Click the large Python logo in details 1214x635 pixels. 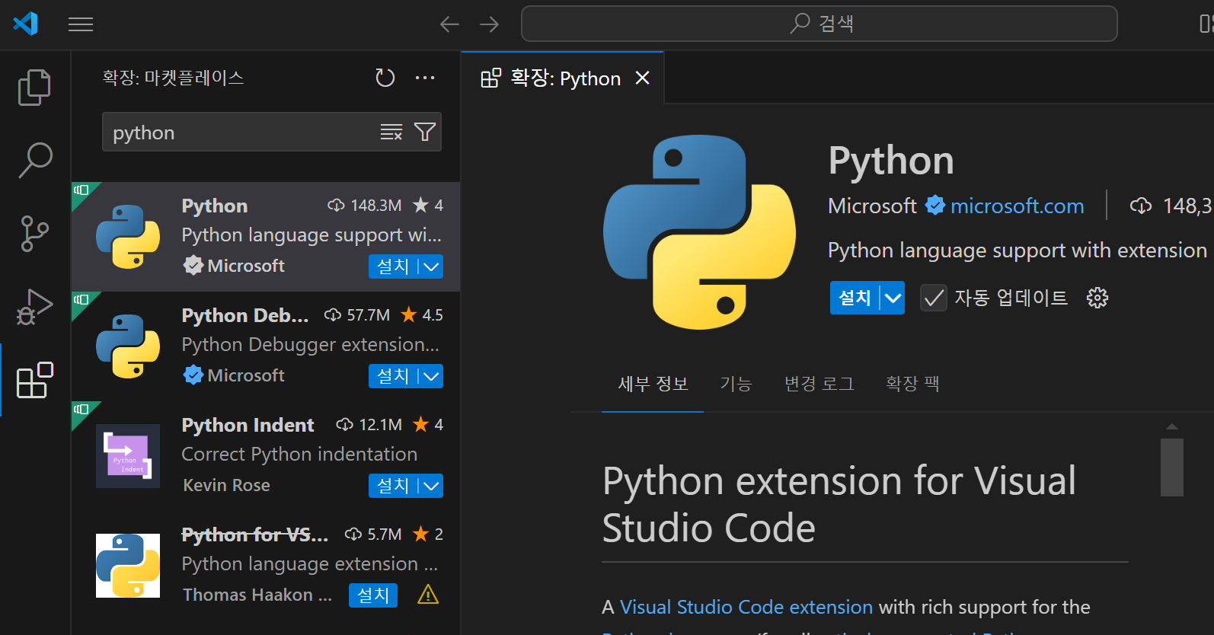pos(699,232)
